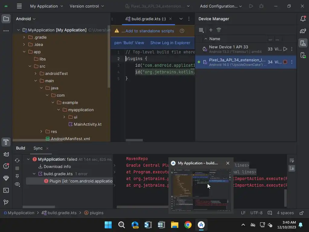The width and height of the screenshot is (309, 232).
Task: Click Open 'Build' View link
Action: tap(129, 43)
